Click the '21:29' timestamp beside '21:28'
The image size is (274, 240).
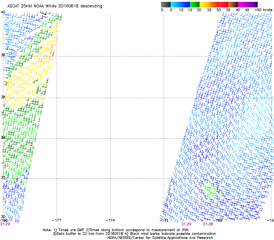pyautogui.click(x=187, y=224)
